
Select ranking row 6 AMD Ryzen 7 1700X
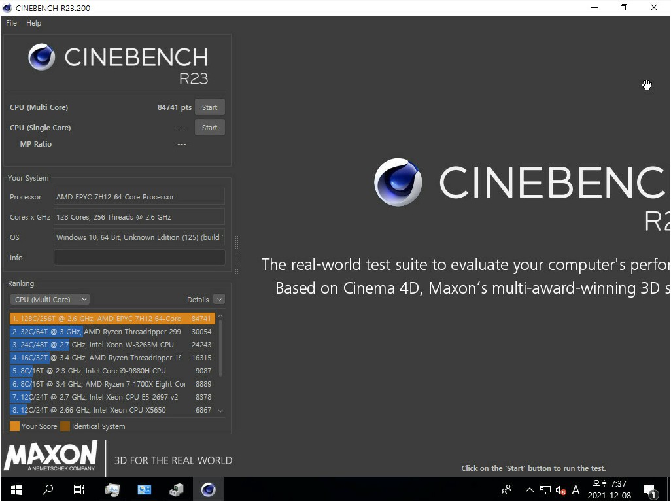tap(112, 384)
